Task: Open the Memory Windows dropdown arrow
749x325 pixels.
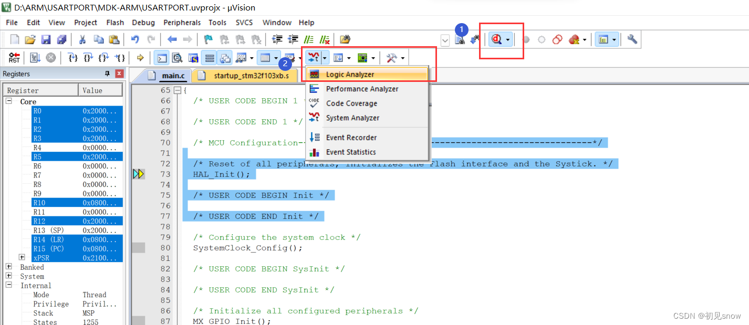Action: (x=276, y=58)
